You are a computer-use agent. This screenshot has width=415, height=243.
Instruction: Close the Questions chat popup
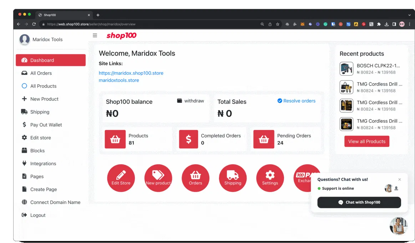click(400, 179)
